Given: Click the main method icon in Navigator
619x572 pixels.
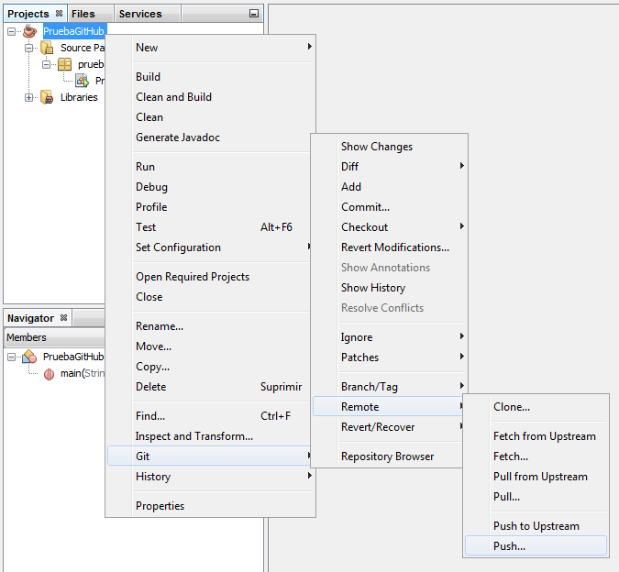Looking at the screenshot, I should click(49, 373).
